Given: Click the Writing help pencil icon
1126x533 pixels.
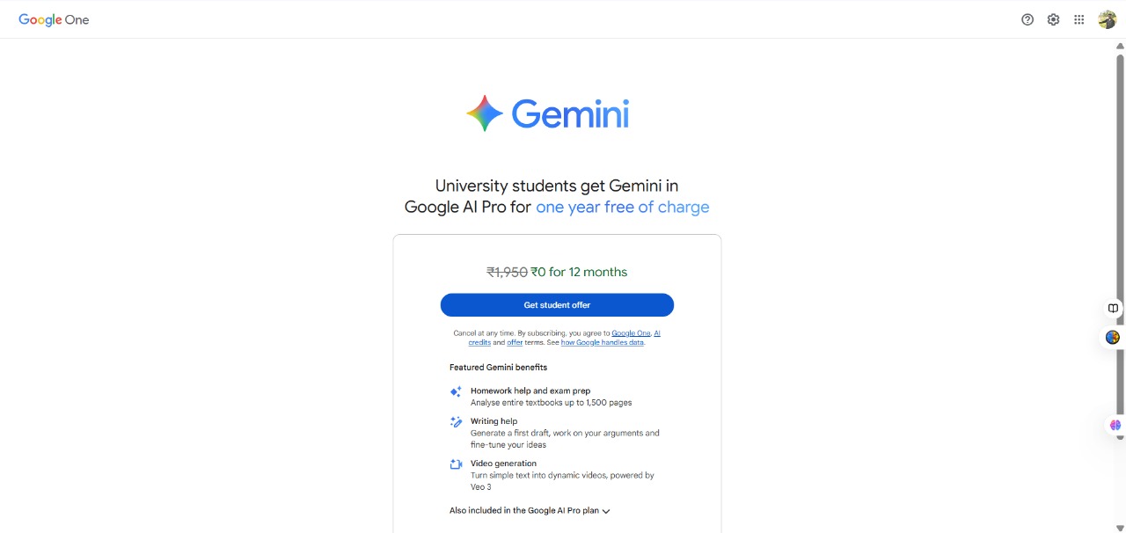Looking at the screenshot, I should [456, 422].
